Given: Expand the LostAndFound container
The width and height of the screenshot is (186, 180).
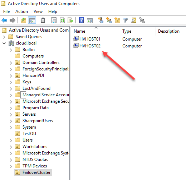Looking at the screenshot, I should 11,89.
